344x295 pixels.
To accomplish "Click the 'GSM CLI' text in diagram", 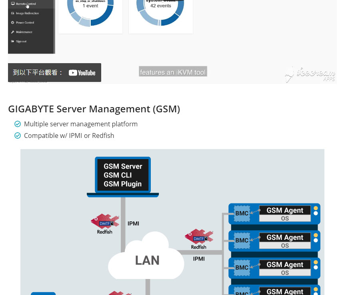I will [x=118, y=175].
